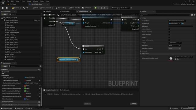Start Simulation from toolbar
Viewport: 196px width, 110px height.
pos(86,8)
